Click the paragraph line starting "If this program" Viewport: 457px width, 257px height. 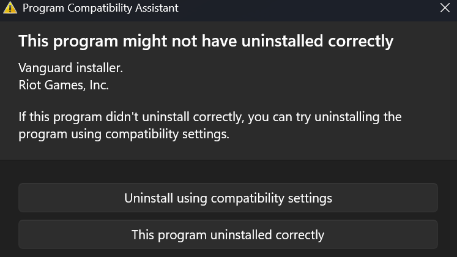(210, 117)
